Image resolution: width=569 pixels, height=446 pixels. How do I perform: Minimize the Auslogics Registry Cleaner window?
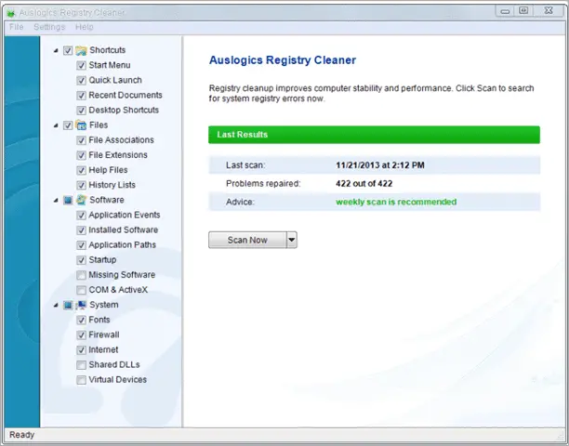505,11
